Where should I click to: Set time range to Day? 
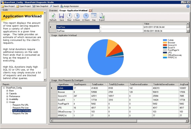pos(94,17)
